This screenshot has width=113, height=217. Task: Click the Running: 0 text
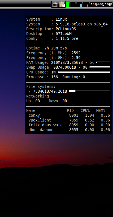74,77
